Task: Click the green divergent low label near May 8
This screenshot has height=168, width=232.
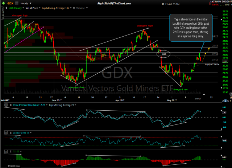Action: 180,90
